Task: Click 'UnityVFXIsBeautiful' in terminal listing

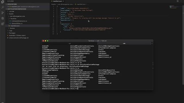Action: point(107,70)
